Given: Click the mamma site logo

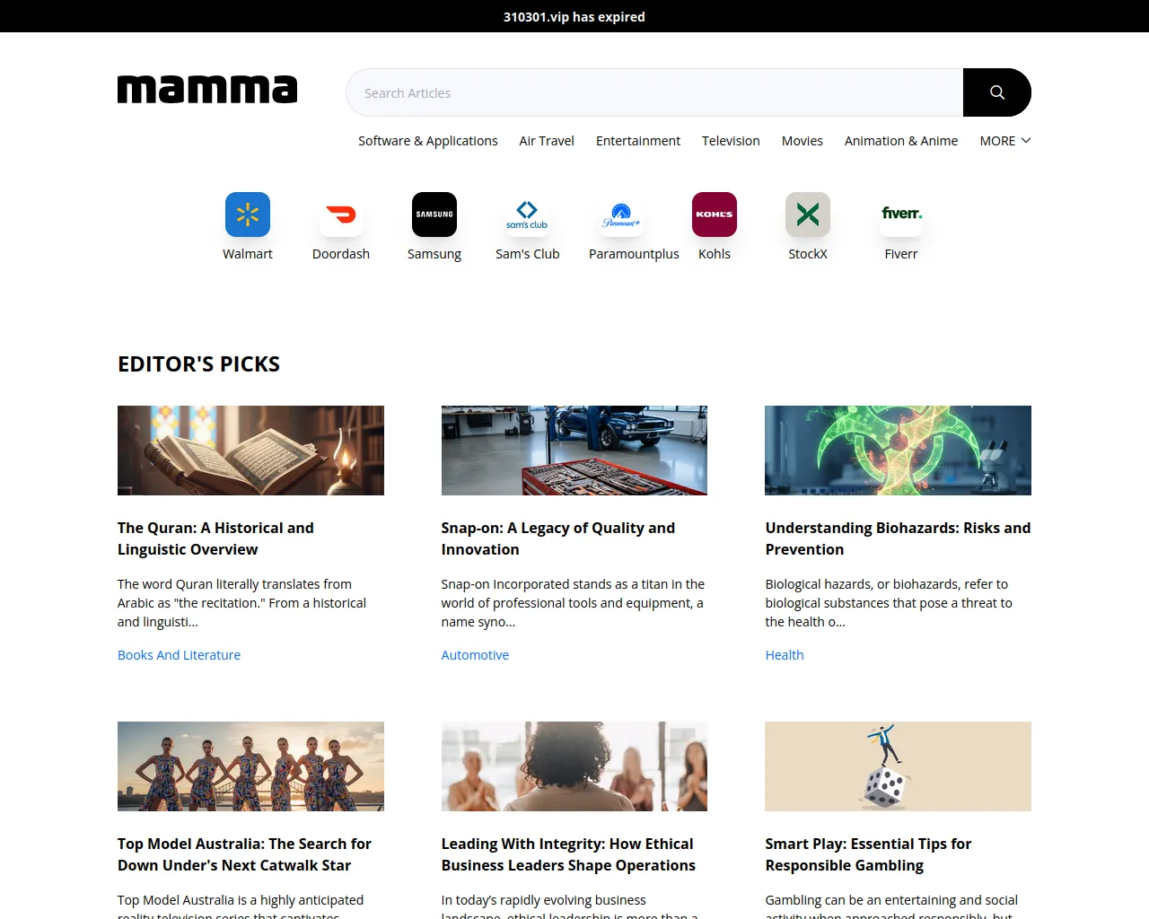Looking at the screenshot, I should 207,90.
